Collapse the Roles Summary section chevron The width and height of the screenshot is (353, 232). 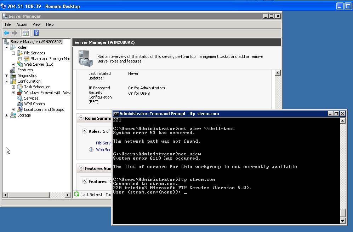point(81,118)
